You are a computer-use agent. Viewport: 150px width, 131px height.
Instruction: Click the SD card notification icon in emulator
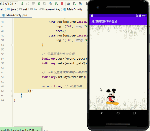click(x=92, y=16)
